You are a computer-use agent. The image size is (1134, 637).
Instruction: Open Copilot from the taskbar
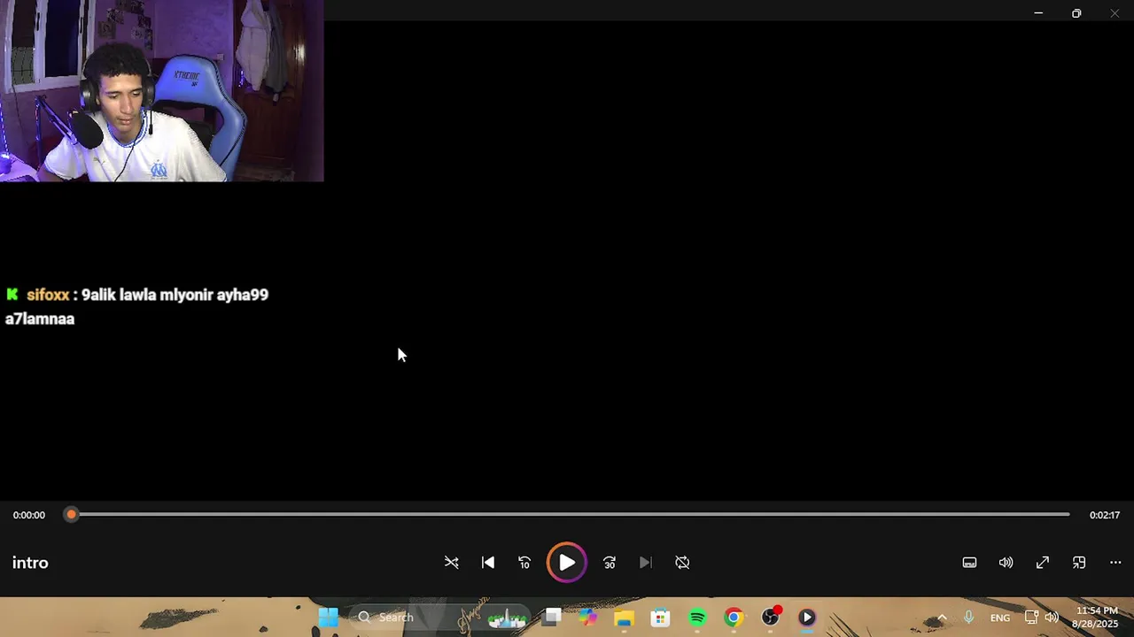[588, 618]
